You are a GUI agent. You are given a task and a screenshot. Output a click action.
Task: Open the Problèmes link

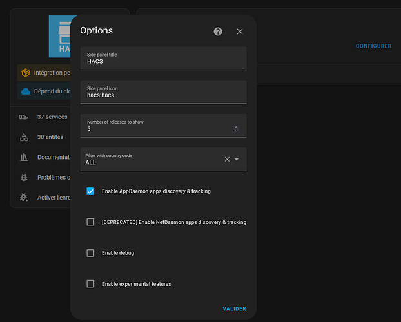coord(54,177)
